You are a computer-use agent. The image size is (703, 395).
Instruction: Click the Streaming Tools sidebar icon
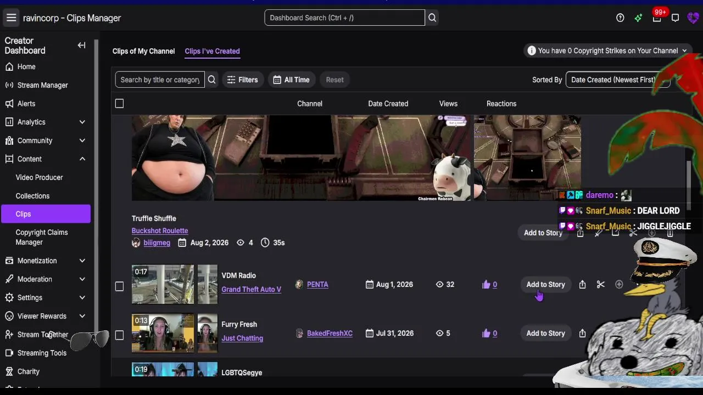tap(9, 353)
